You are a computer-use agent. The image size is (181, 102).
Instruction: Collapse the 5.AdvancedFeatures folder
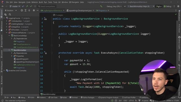pos(7,33)
